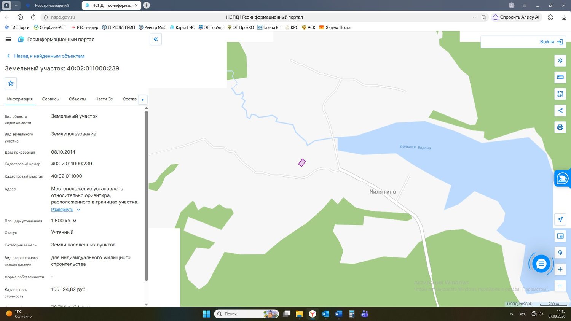Open the Windows Start menu
This screenshot has width=571, height=321.
(206, 314)
